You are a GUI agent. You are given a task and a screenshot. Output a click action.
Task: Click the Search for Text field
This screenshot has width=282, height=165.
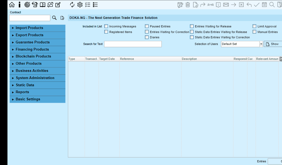pyautogui.click(x=133, y=44)
